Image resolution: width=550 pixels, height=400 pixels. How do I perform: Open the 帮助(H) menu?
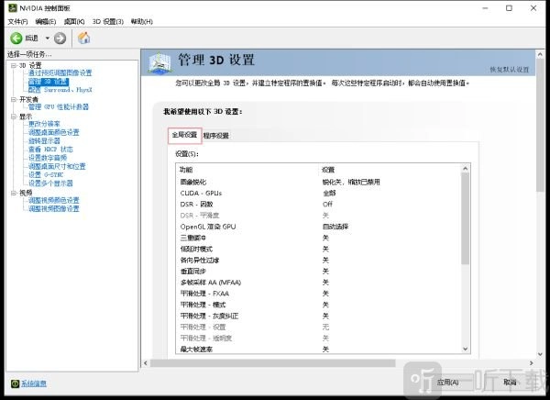click(x=142, y=21)
